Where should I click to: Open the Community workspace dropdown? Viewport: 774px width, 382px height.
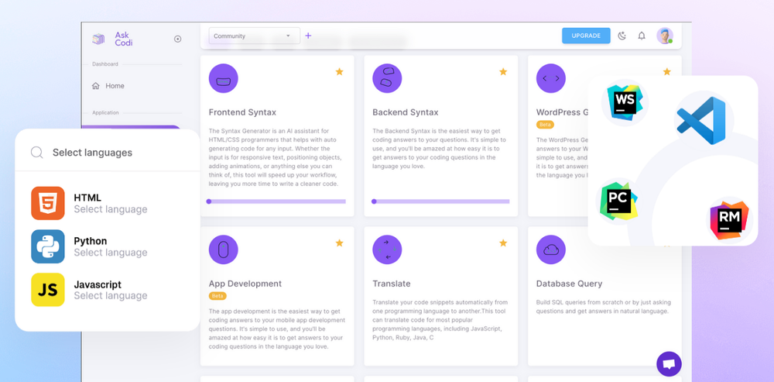click(x=254, y=36)
